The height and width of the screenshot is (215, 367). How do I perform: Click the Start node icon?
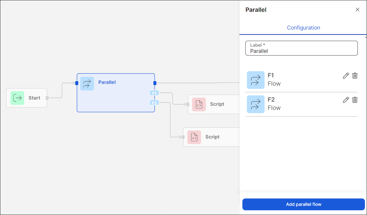click(x=17, y=98)
